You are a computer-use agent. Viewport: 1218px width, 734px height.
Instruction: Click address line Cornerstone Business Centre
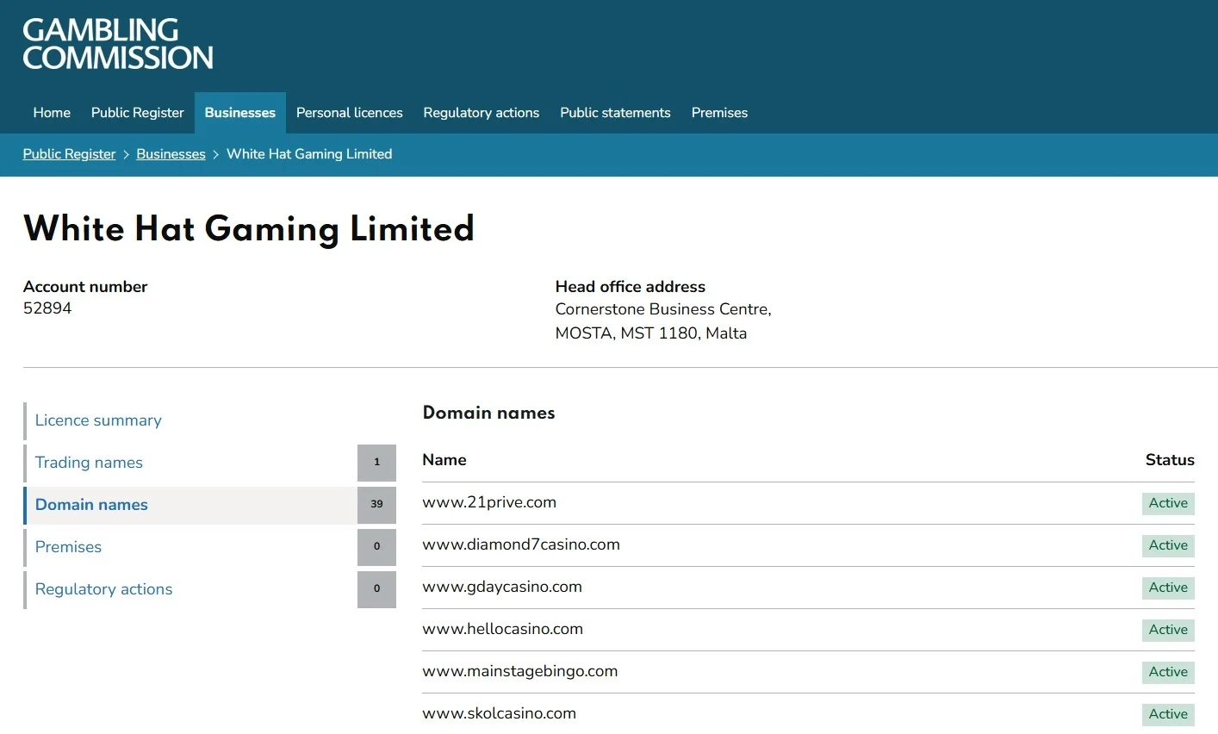pos(663,309)
